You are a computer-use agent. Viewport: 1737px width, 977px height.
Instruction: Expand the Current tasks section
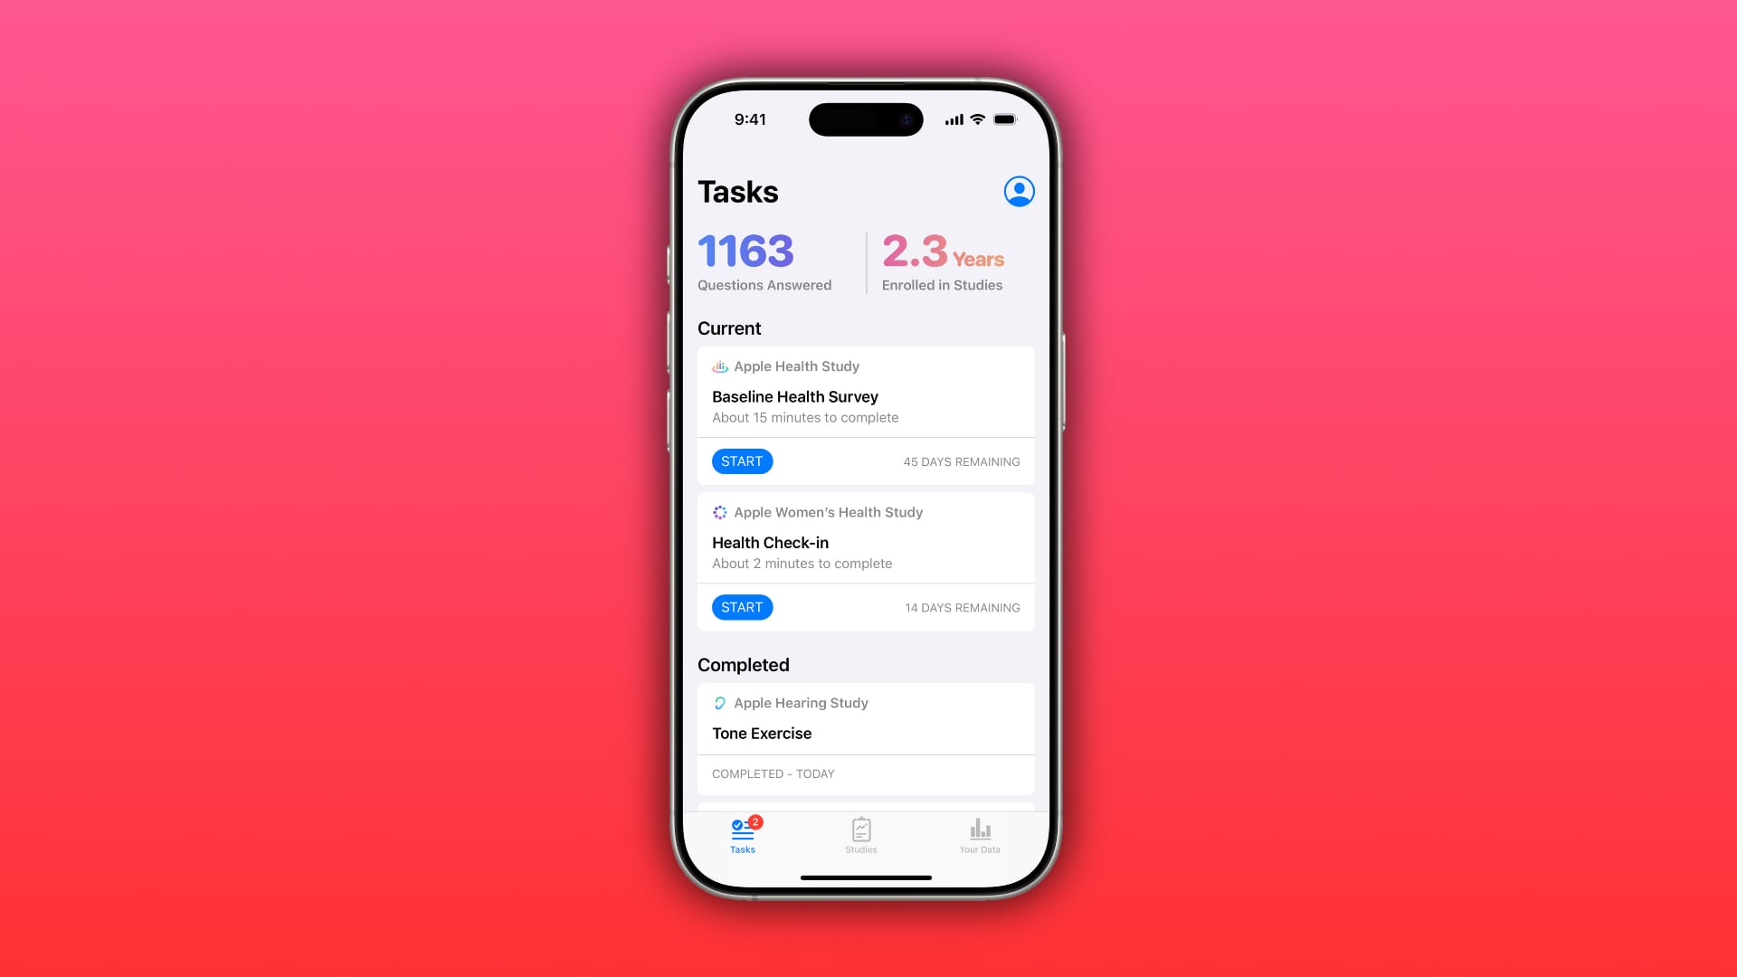[x=729, y=327]
